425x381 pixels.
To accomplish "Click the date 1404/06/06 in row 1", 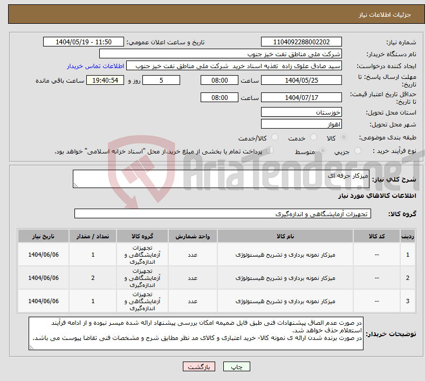I will [x=43, y=255].
